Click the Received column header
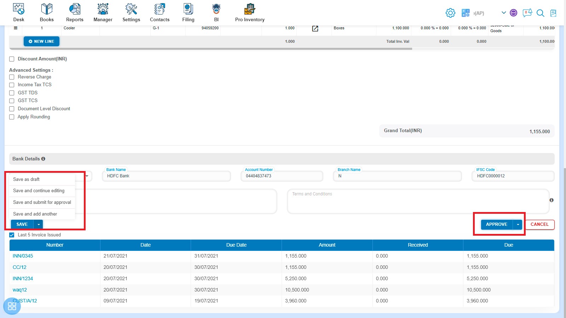The width and height of the screenshot is (566, 318). [418, 245]
